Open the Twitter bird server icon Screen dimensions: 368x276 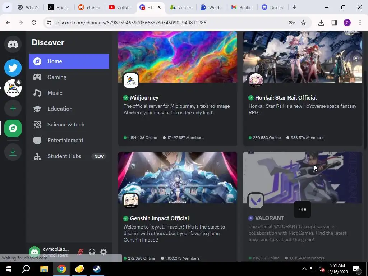13,68
